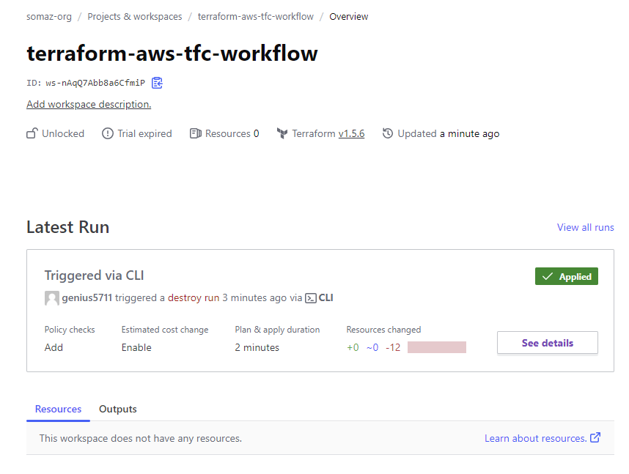Open terraform-aws-tfc-workflow breadcrumb link
Image resolution: width=629 pixels, height=474 pixels.
256,16
